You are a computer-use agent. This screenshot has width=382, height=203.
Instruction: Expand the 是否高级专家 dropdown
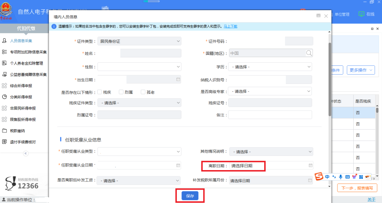(x=270, y=91)
